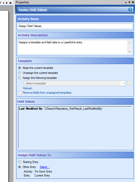Go to next designer tab with right arrow
This screenshot has width=135, height=182.
[x=7, y=3]
